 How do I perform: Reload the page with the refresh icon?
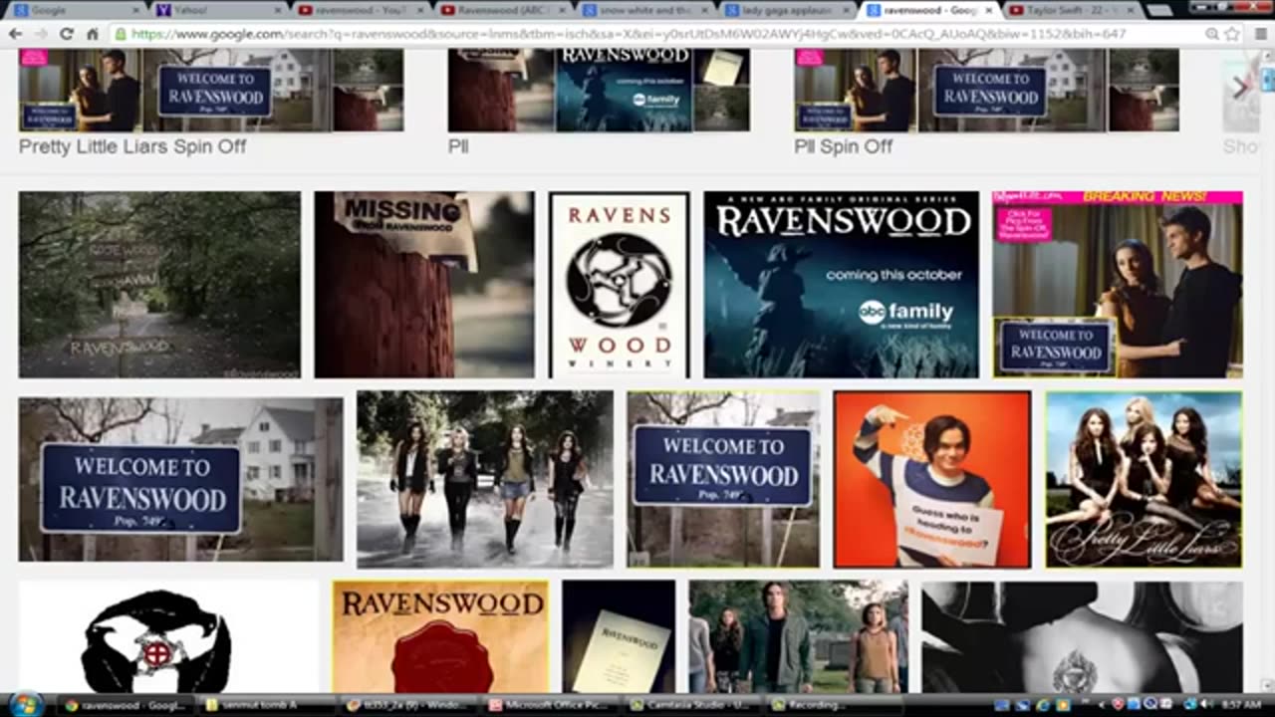pos(67,34)
